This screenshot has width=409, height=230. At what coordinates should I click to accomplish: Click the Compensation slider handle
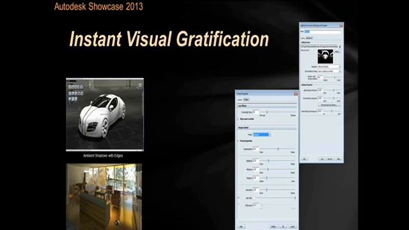(278, 149)
